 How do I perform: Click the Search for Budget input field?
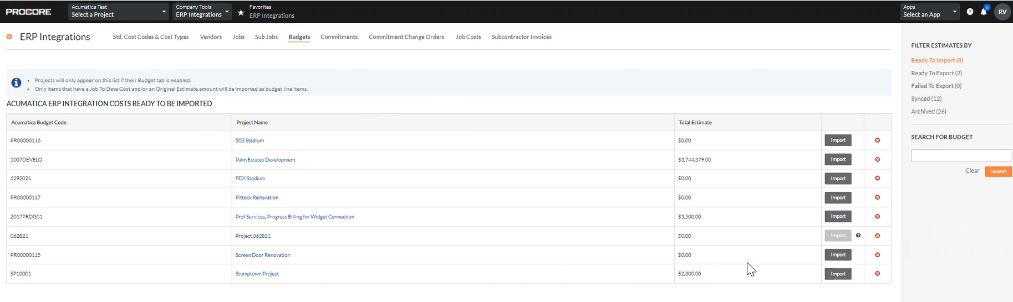[961, 155]
